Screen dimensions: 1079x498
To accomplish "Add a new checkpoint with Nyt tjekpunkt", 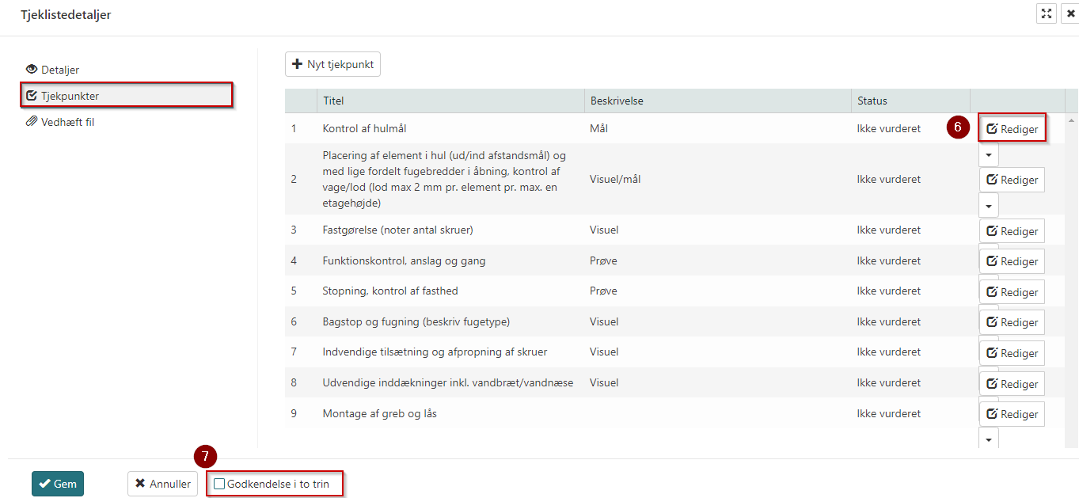I will (332, 64).
